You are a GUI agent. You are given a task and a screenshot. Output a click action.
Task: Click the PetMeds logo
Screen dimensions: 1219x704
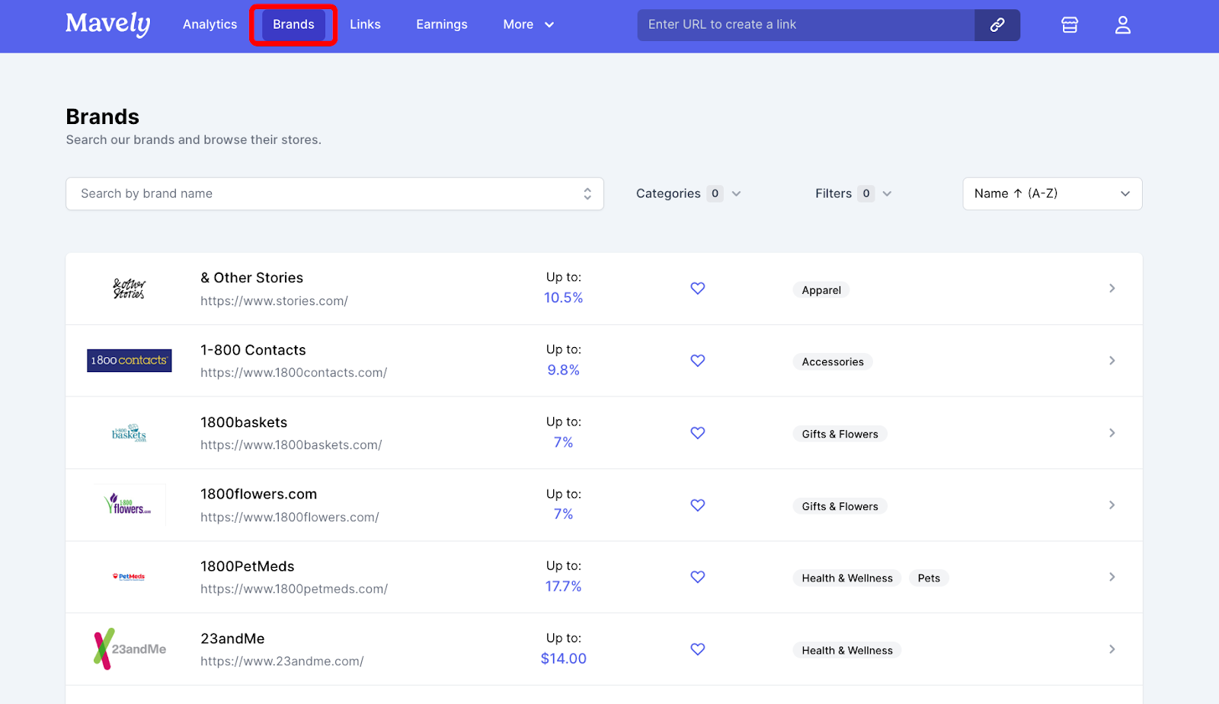(129, 577)
